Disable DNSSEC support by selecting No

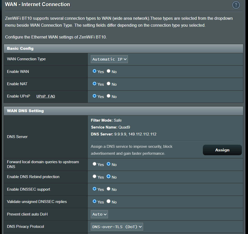point(108,189)
